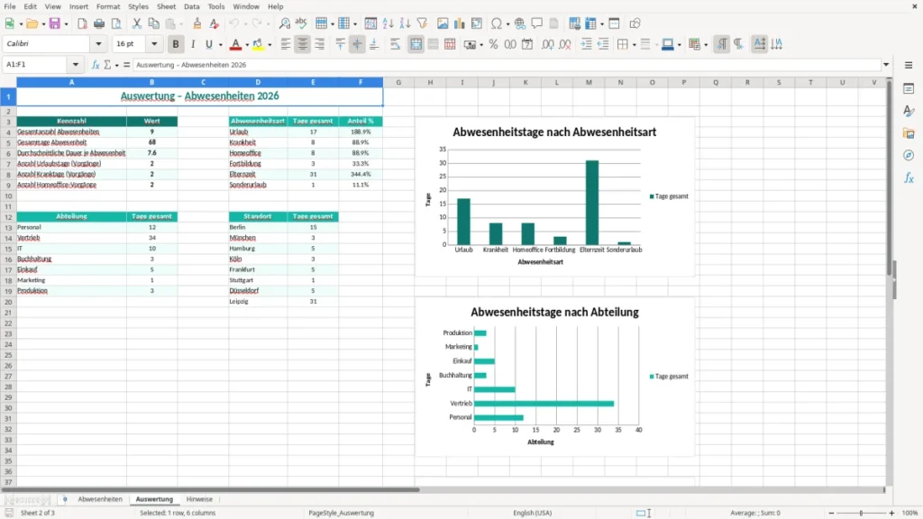Open currency format dropdown arrow
This screenshot has width=923, height=519.
tap(481, 44)
